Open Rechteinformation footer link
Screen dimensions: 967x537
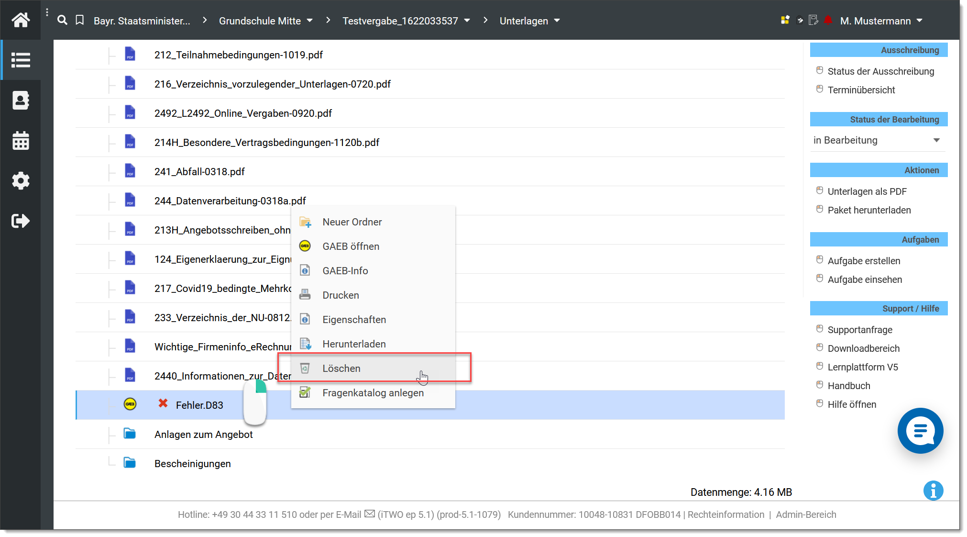pos(726,515)
